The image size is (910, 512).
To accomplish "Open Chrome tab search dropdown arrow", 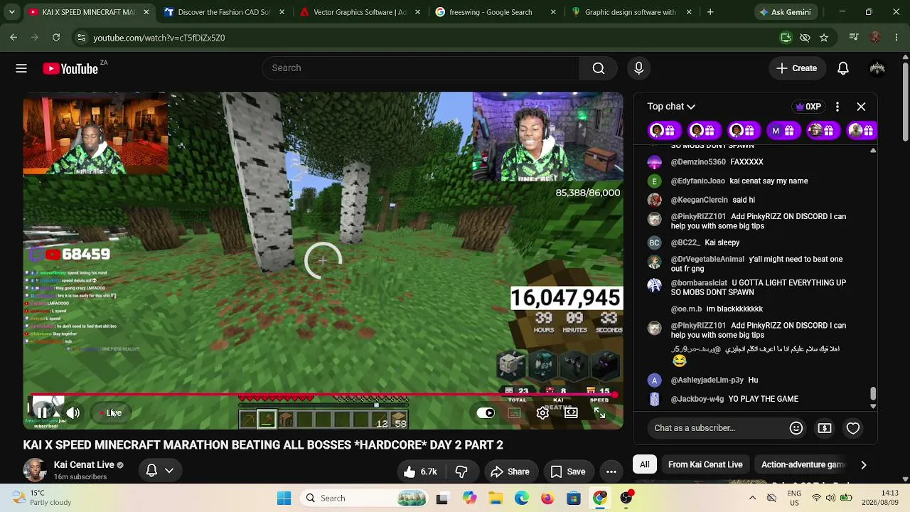I will [x=14, y=12].
